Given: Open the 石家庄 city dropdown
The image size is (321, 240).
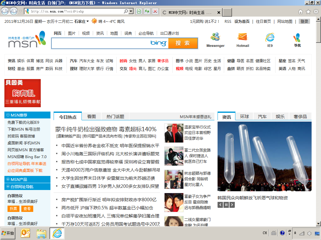Looking at the screenshot, I should [x=82, y=22].
